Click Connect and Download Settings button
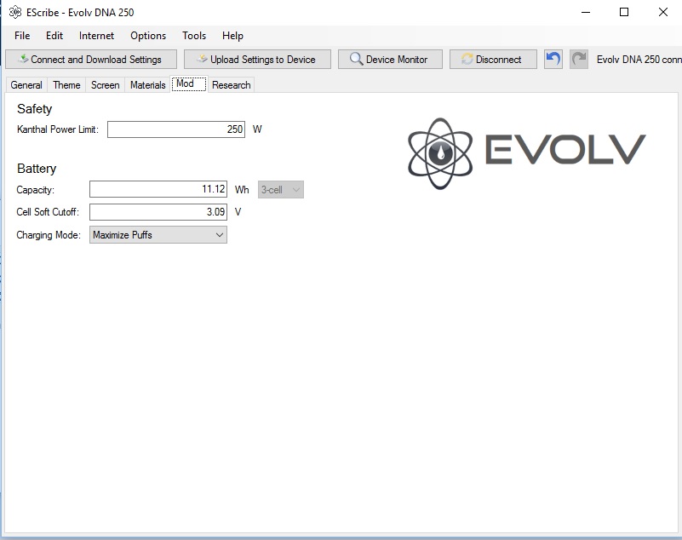The height and width of the screenshot is (540, 682). tap(91, 59)
